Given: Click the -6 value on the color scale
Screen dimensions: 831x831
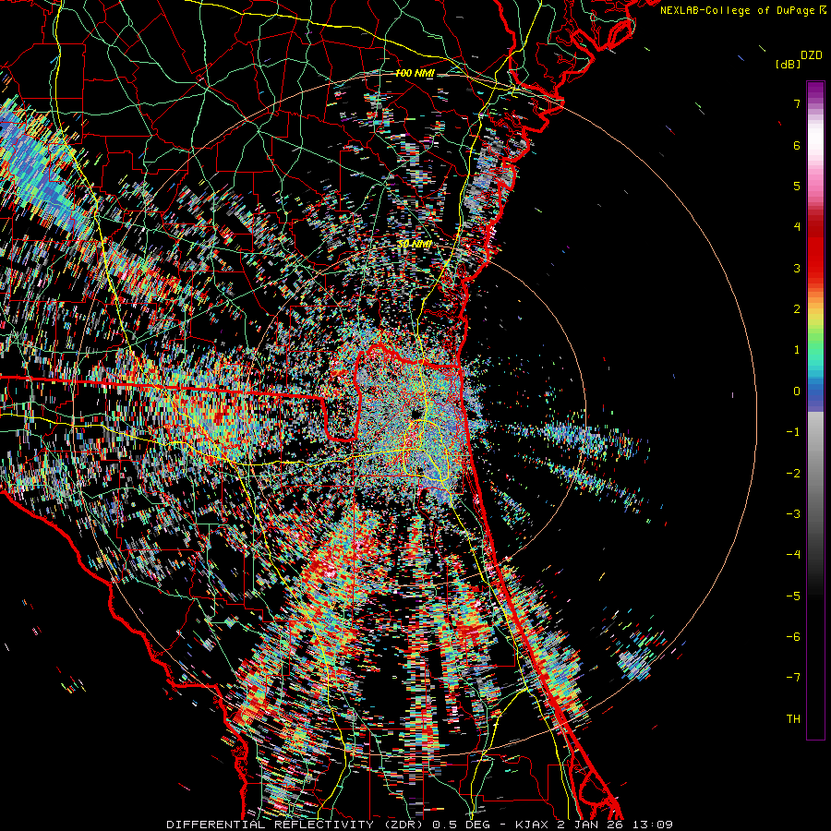Looking at the screenshot, I should coord(793,637).
